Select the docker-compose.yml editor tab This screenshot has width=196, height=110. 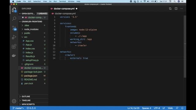[x=64, y=9]
